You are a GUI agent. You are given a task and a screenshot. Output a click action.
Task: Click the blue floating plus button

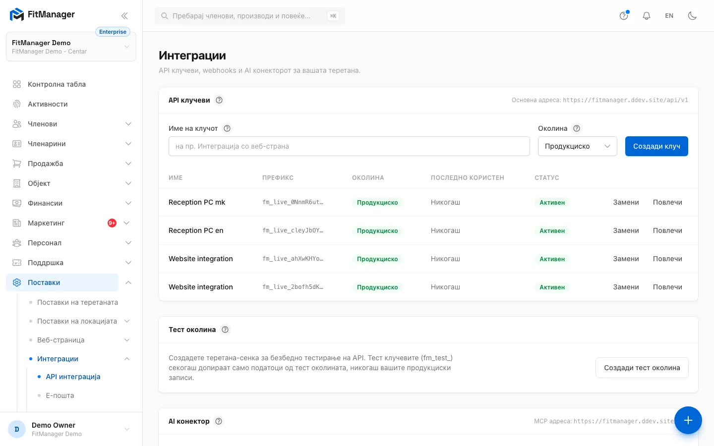pos(688,420)
